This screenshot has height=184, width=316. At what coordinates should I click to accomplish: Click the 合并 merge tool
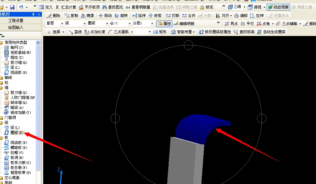tap(188, 16)
